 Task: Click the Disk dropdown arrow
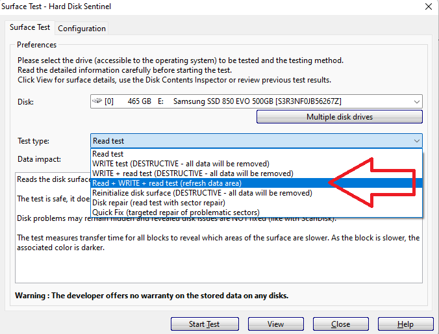(417, 102)
